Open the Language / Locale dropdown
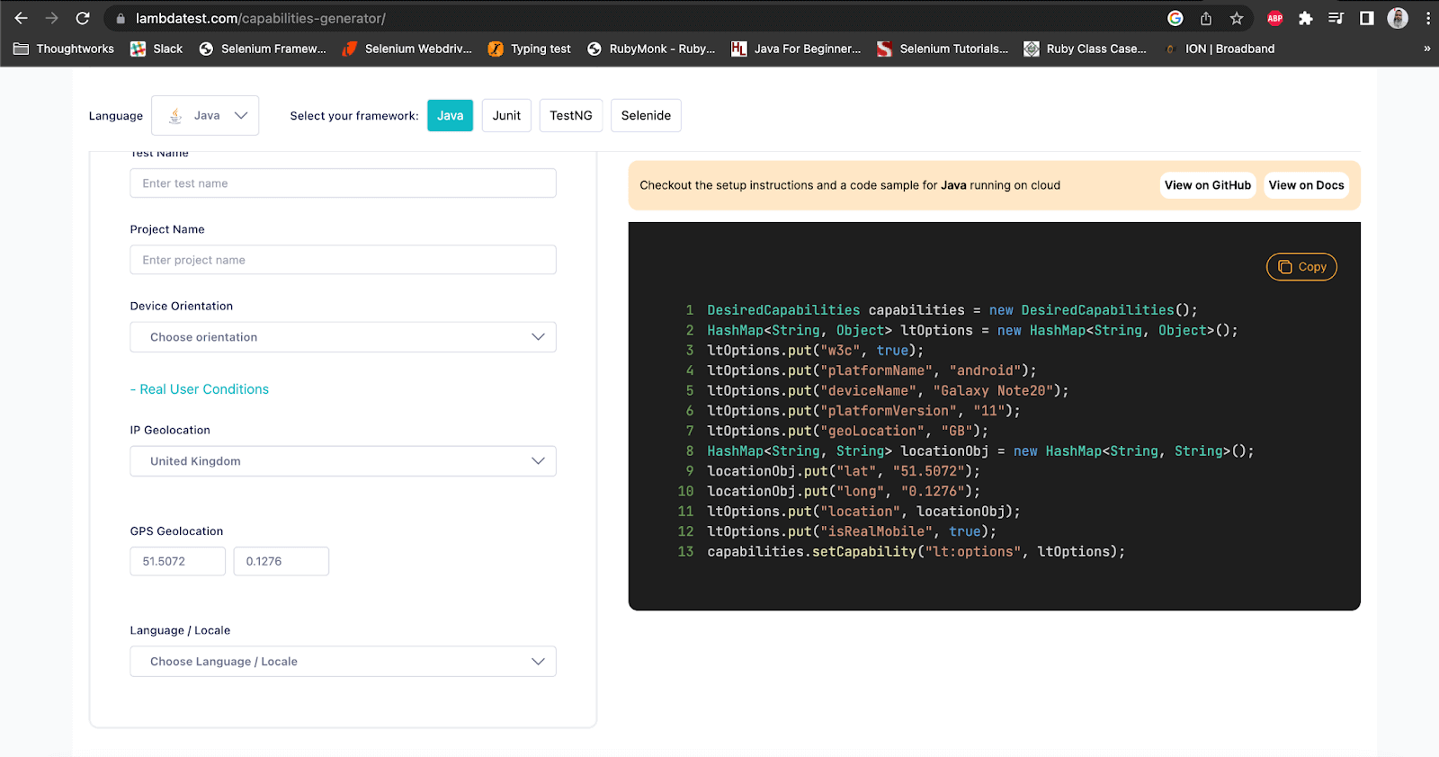Screen dimensions: 1439x757 point(343,662)
